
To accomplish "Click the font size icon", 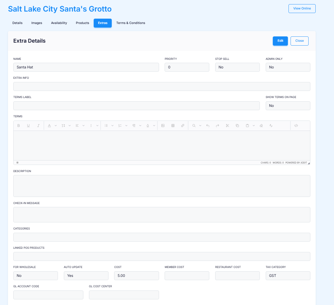I will (x=63, y=126).
